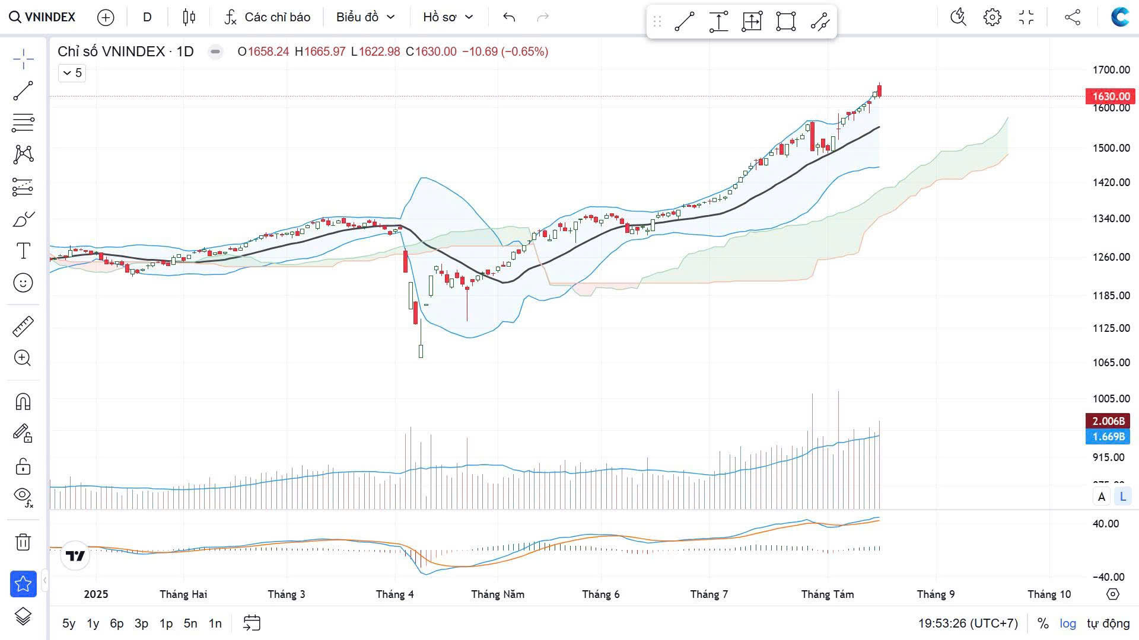Open the Hồ sơ dropdown menu
1139x640 pixels.
448,17
